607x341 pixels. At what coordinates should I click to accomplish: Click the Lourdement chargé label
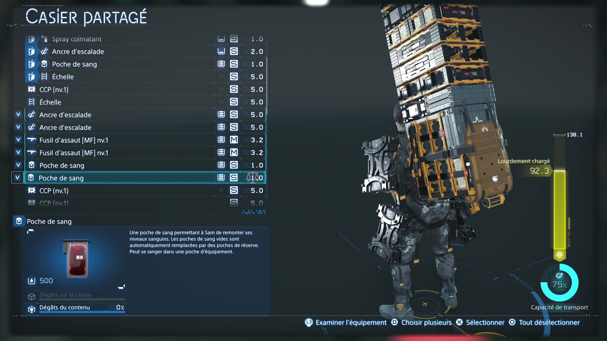[x=524, y=161]
